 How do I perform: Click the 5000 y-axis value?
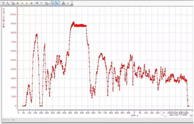[x=13, y=60]
